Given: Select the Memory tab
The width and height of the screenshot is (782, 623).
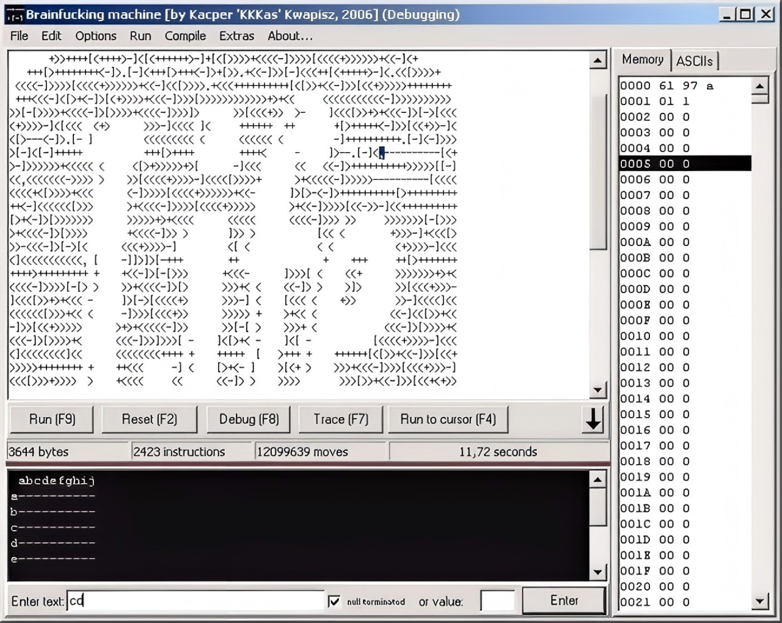Looking at the screenshot, I should tap(642, 60).
